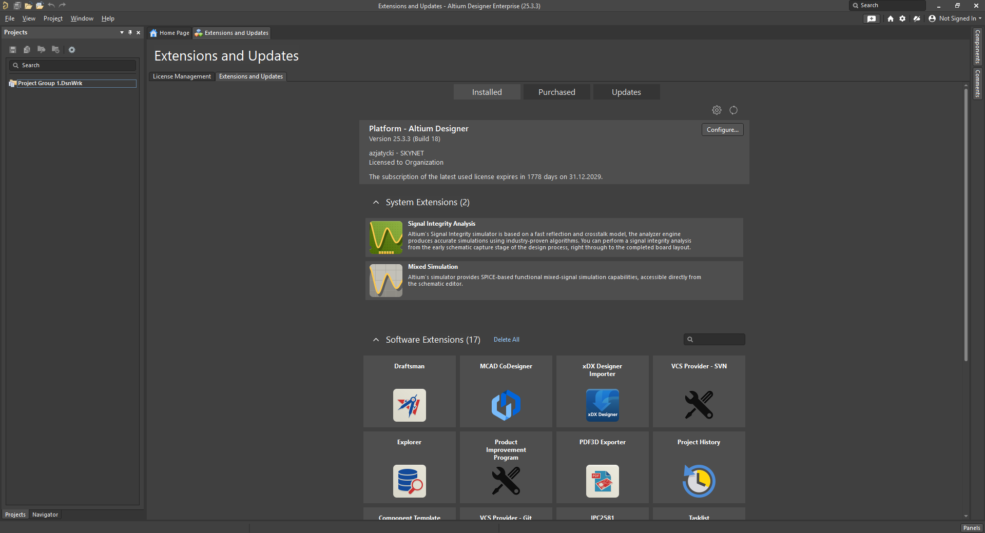Open any existing document via folder icon
Screen dimensions: 985x533
click(28, 6)
